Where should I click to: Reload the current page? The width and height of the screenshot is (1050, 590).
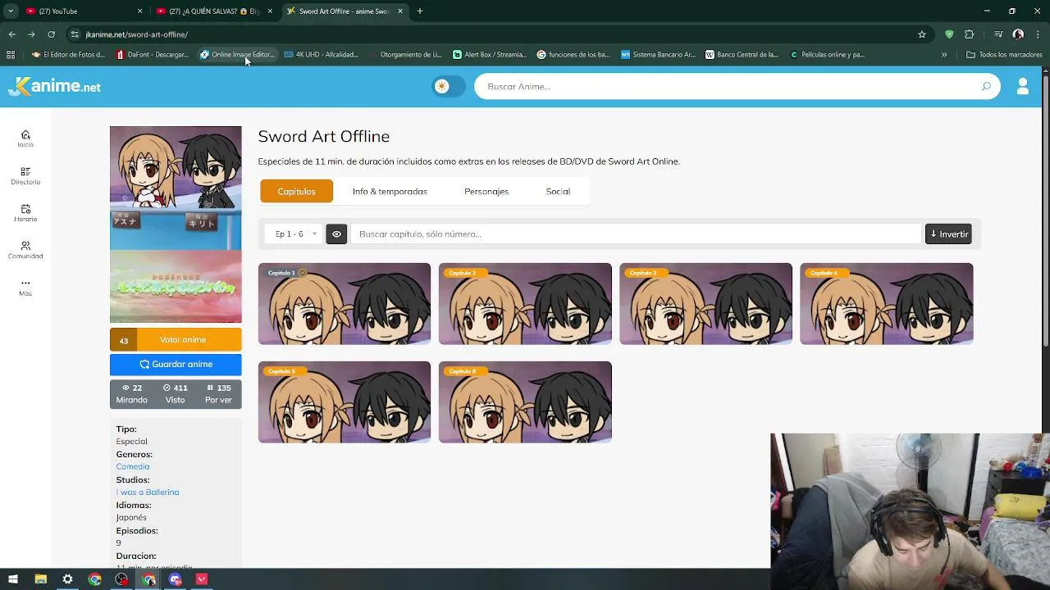point(51,34)
